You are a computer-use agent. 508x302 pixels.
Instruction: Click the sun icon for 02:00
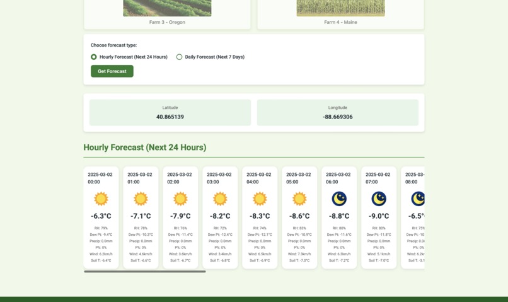point(180,199)
